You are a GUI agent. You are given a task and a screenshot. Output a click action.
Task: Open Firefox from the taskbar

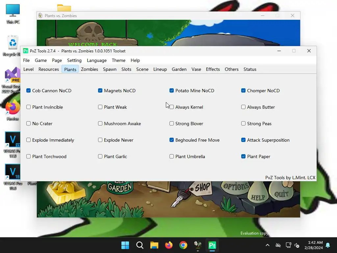pos(169,245)
